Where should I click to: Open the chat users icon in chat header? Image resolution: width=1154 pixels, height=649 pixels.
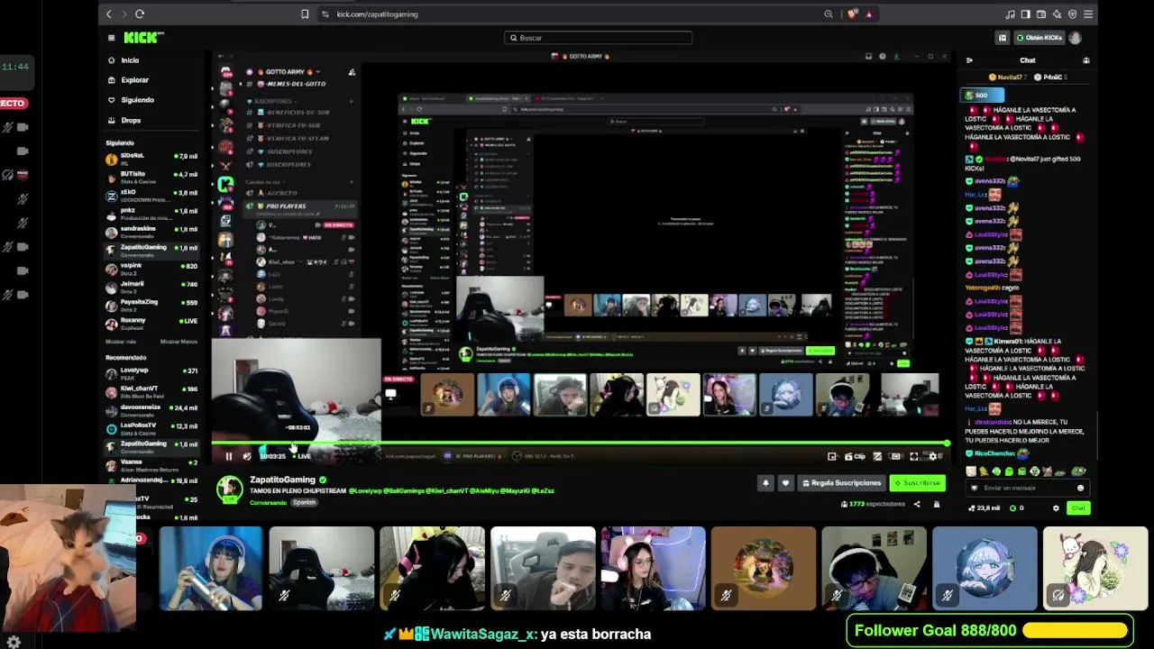(1086, 60)
